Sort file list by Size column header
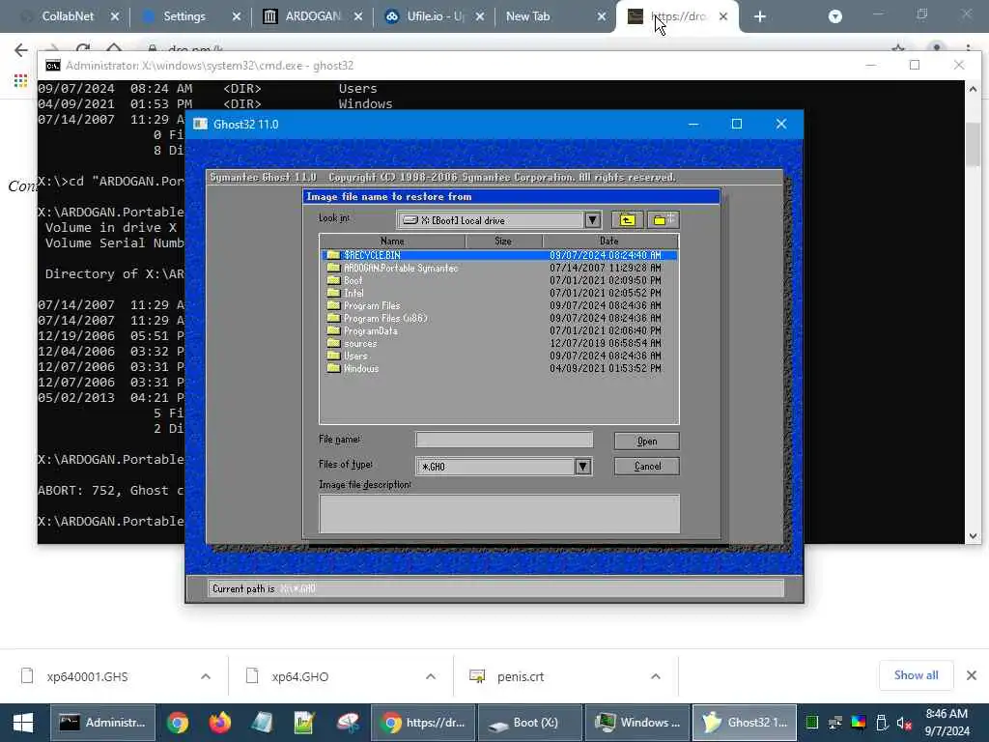The image size is (989, 742). pos(503,241)
